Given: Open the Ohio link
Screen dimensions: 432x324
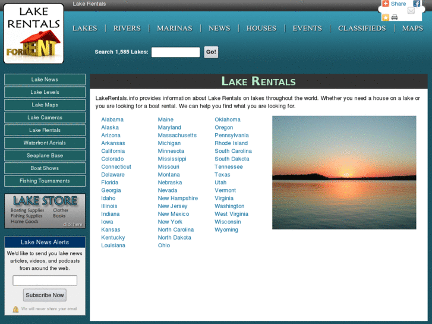Looking at the screenshot, I should (164, 245).
